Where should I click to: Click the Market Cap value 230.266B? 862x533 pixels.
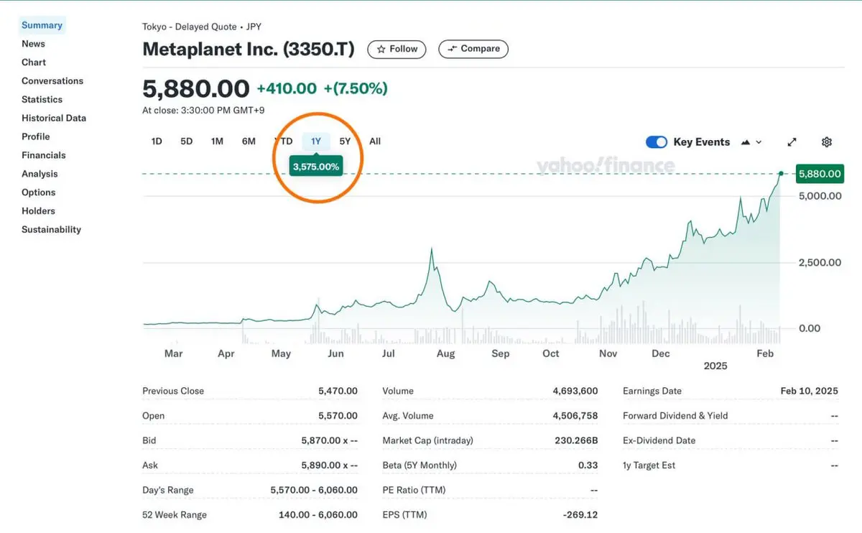(576, 440)
